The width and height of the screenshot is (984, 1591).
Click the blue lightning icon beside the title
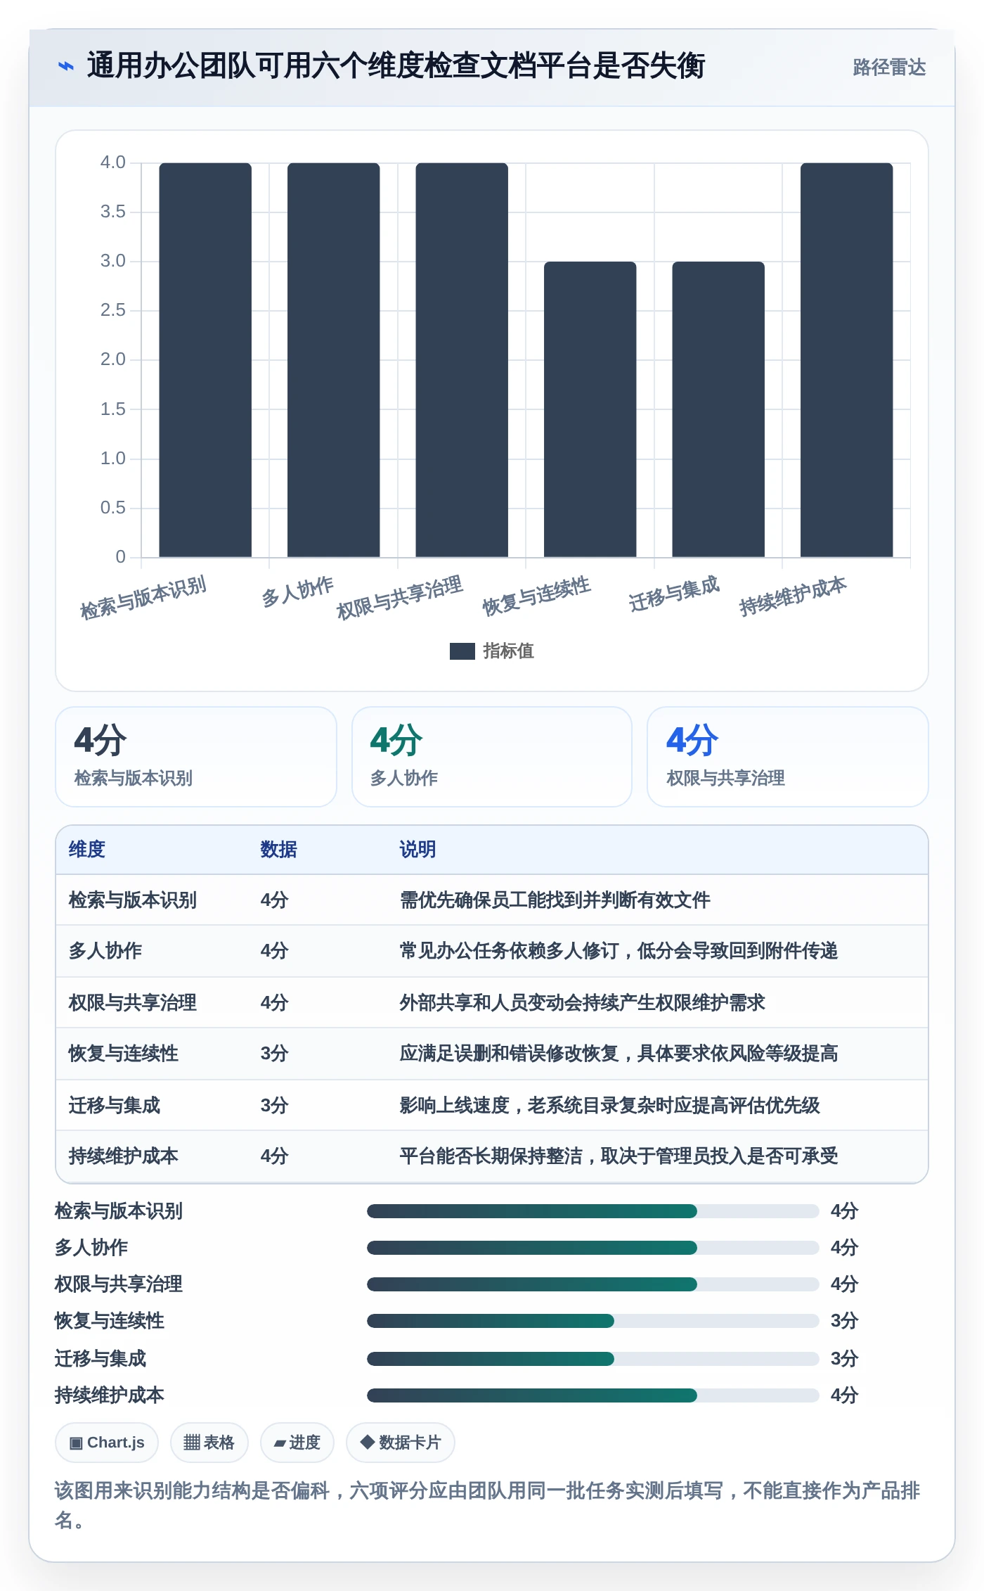click(66, 66)
